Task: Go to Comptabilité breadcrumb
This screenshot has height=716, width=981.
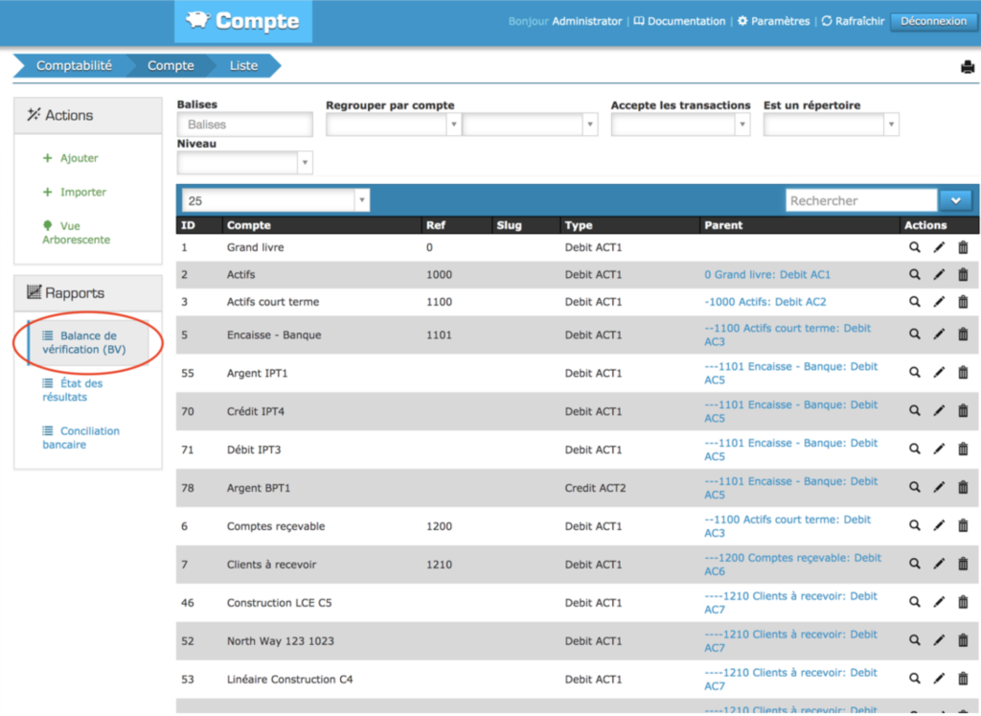Action: tap(74, 65)
